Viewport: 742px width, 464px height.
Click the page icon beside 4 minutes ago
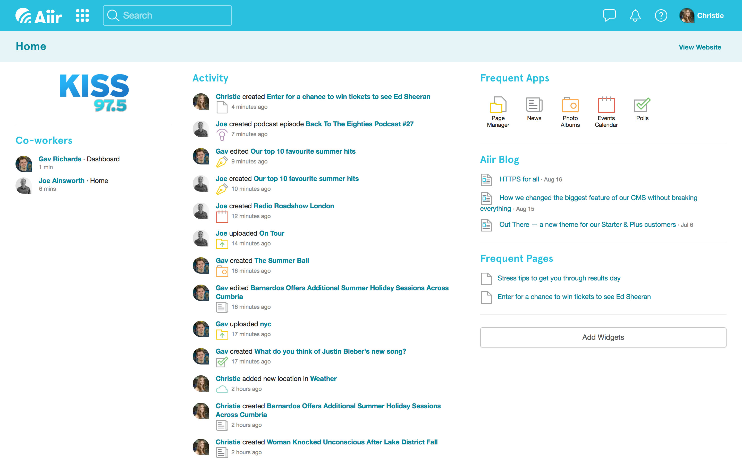(222, 107)
